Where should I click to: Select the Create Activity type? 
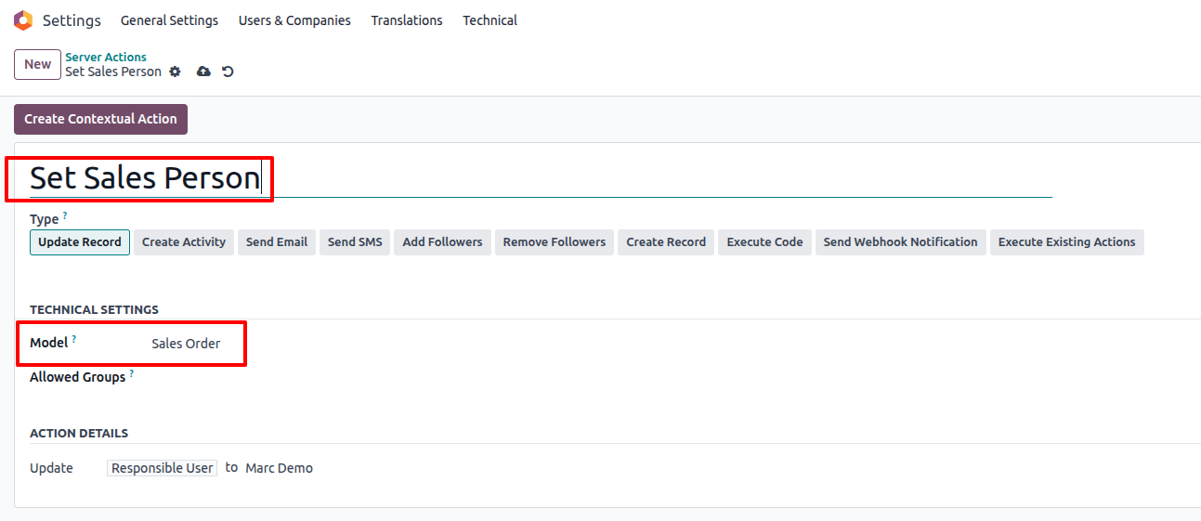[184, 242]
